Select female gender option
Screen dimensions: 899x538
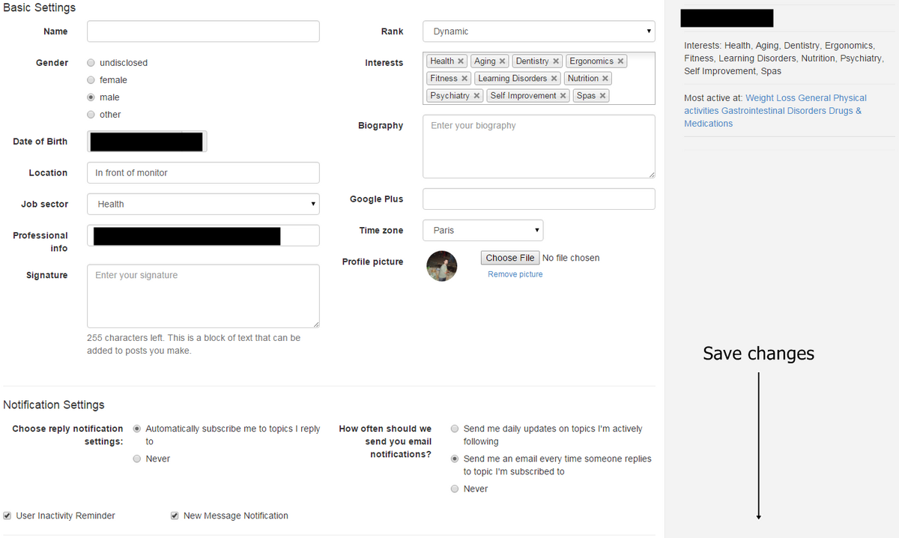click(x=91, y=80)
